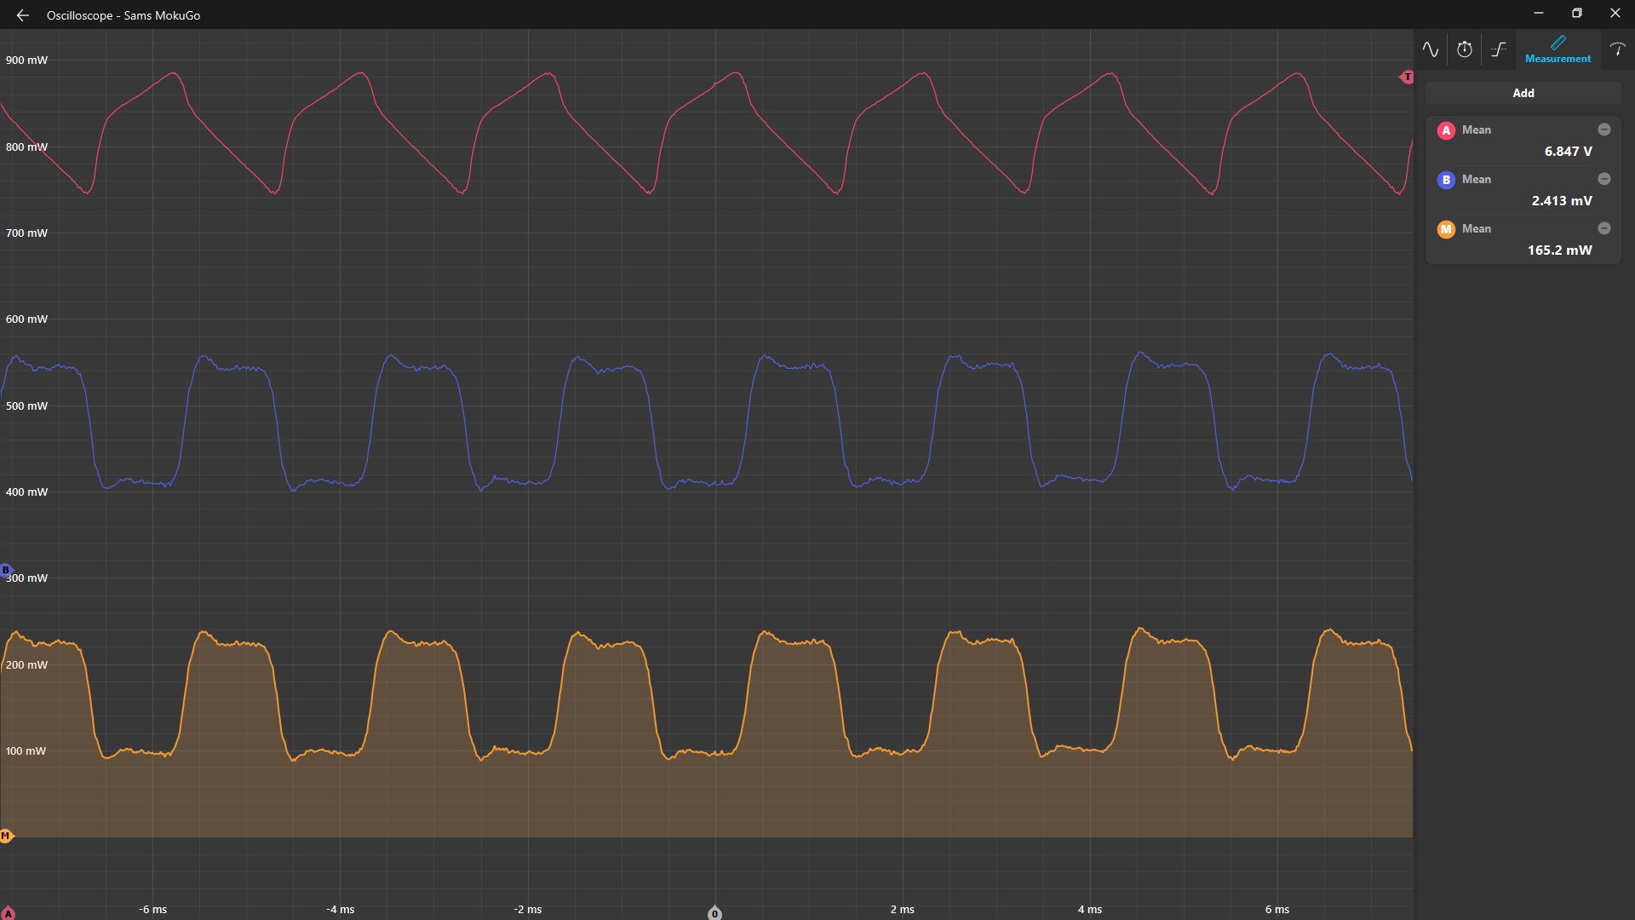Click the blue B channel badge

pyautogui.click(x=1446, y=180)
